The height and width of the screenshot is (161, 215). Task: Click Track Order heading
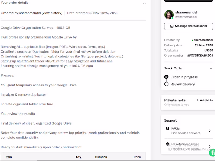pyautogui.click(x=173, y=68)
